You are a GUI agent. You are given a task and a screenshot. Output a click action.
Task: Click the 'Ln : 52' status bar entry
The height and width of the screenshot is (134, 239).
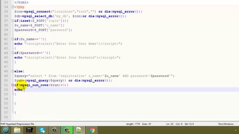tap(170, 124)
